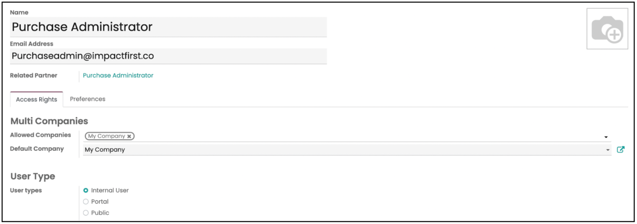Viewport: 637px width, 224px height.
Task: Click the Name field with Purchase Administrator
Action: tap(168, 27)
